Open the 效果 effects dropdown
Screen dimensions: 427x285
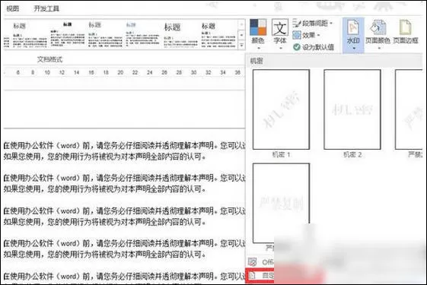[307, 35]
